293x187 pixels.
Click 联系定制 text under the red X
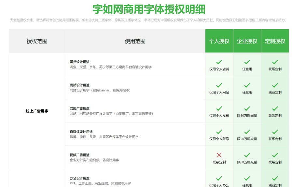(x=219, y=162)
